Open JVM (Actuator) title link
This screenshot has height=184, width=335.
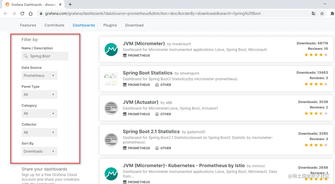(x=140, y=102)
